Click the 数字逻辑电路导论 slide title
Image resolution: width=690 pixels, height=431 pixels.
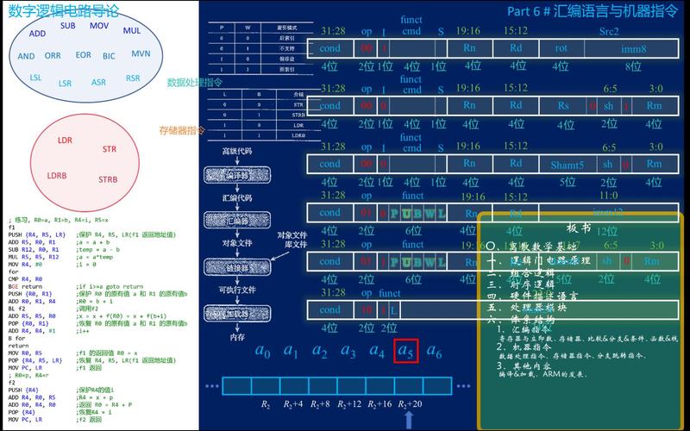point(64,10)
